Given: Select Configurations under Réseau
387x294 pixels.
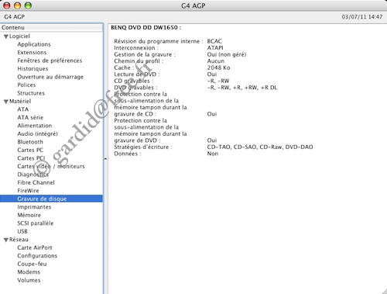Looking at the screenshot, I should pyautogui.click(x=37, y=256).
